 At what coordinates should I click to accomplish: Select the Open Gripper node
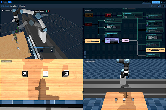coord(89,15)
